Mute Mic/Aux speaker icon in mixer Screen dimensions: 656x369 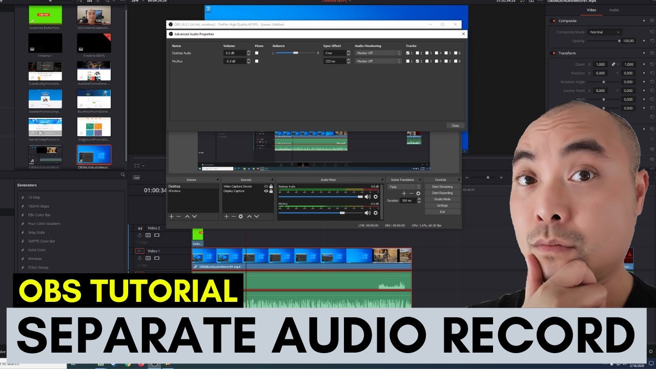367,213
